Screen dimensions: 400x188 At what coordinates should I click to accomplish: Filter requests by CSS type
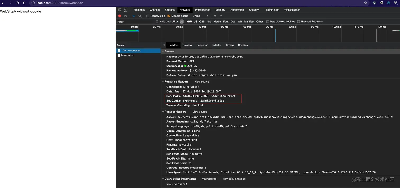click(x=202, y=22)
